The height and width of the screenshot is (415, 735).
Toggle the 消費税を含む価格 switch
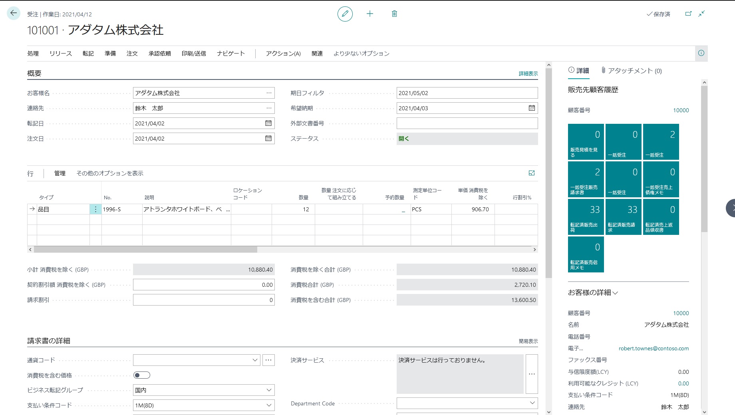click(142, 375)
